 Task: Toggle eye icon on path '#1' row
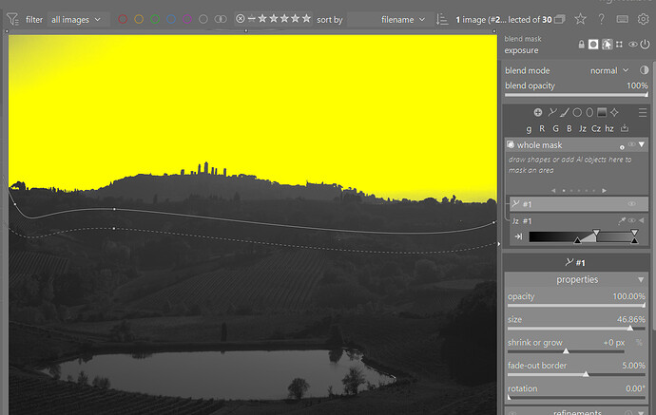(x=631, y=204)
